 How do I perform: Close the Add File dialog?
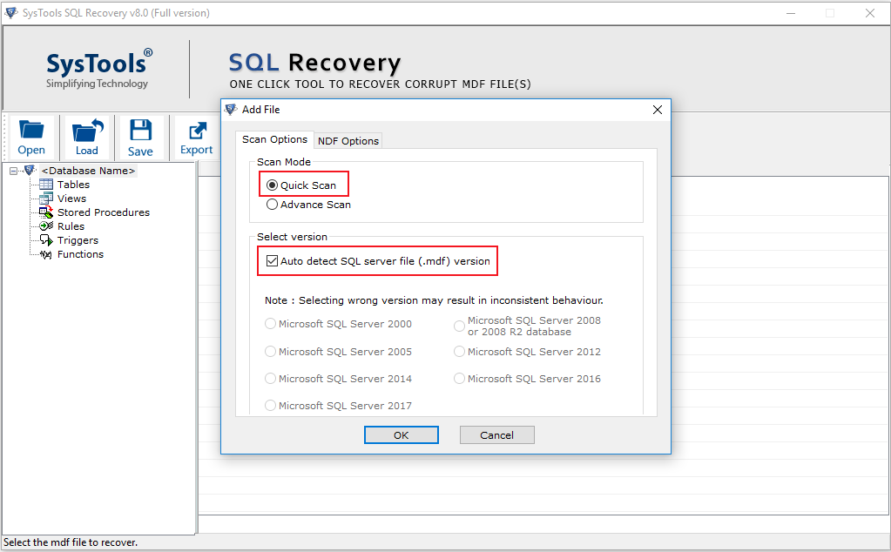click(x=658, y=110)
